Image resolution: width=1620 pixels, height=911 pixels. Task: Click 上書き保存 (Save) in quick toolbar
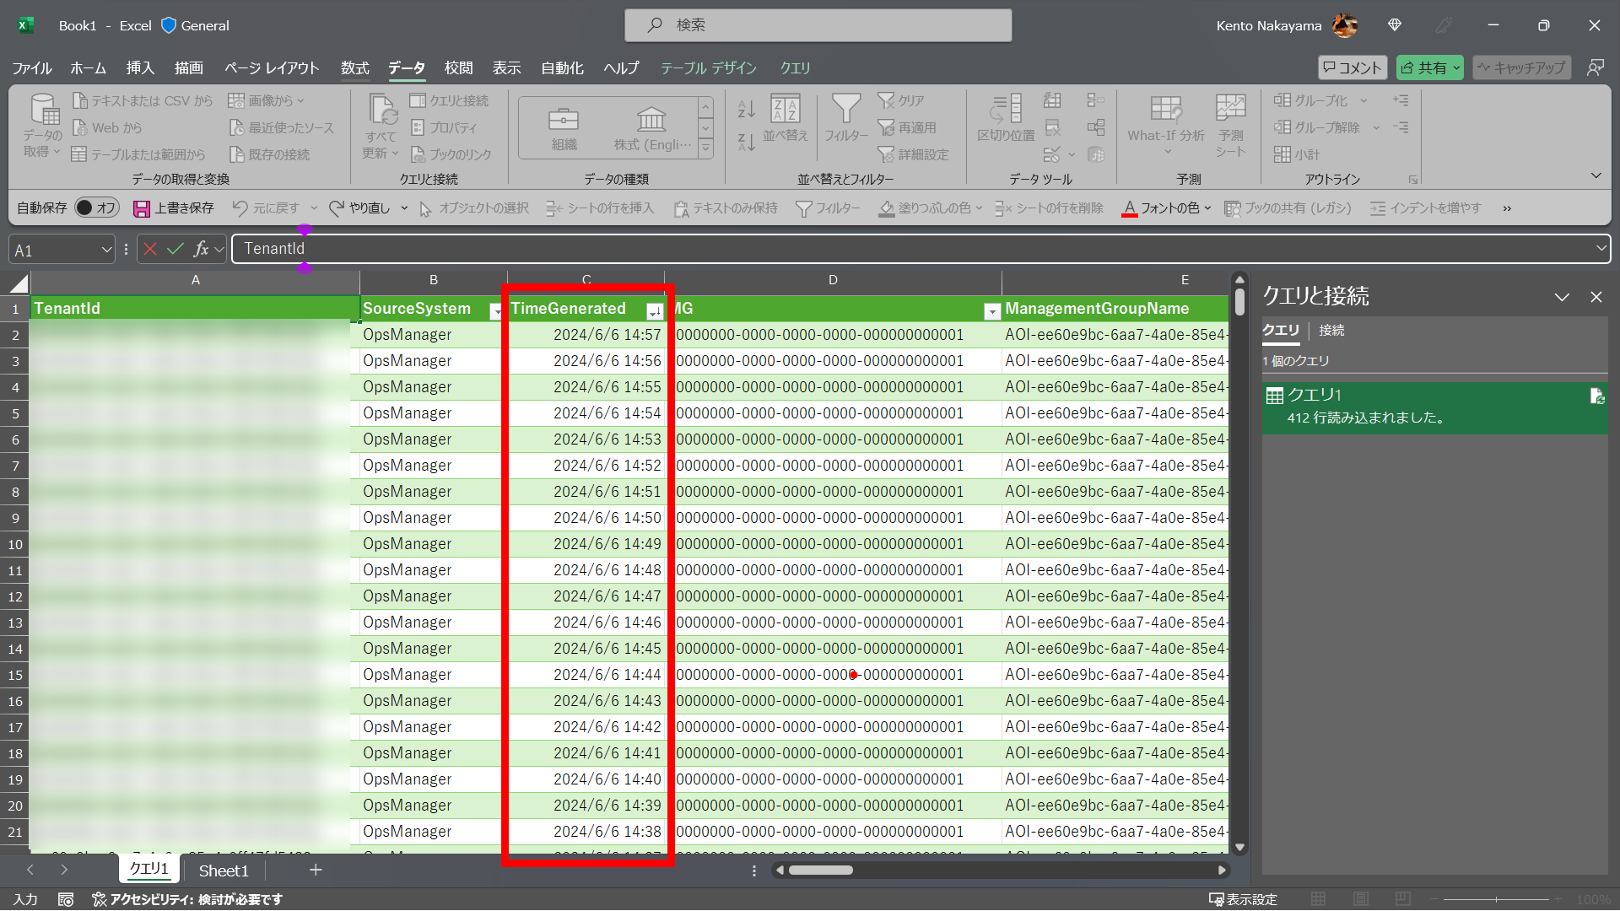(174, 208)
